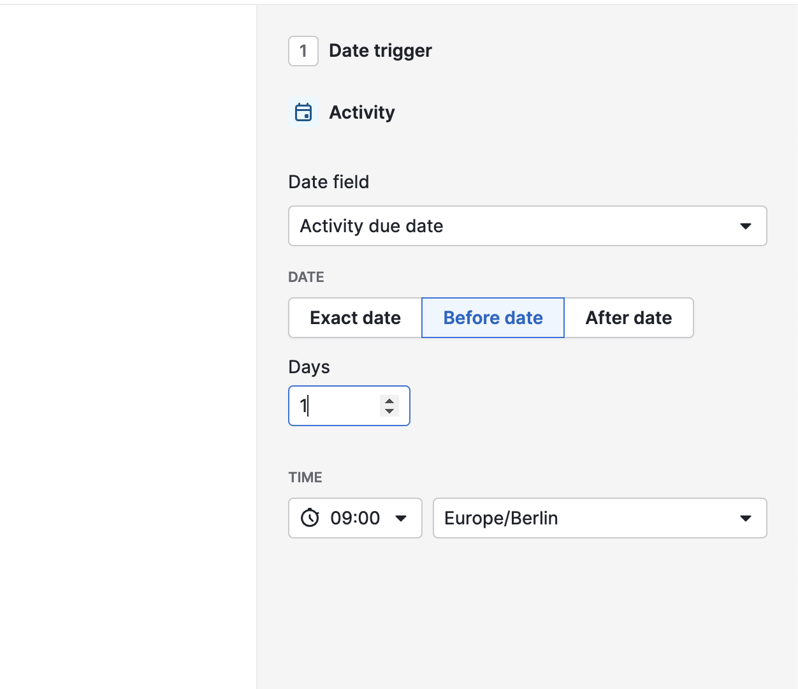Click the time dropdown caret arrow
Screen dimensions: 798x689
(x=401, y=518)
